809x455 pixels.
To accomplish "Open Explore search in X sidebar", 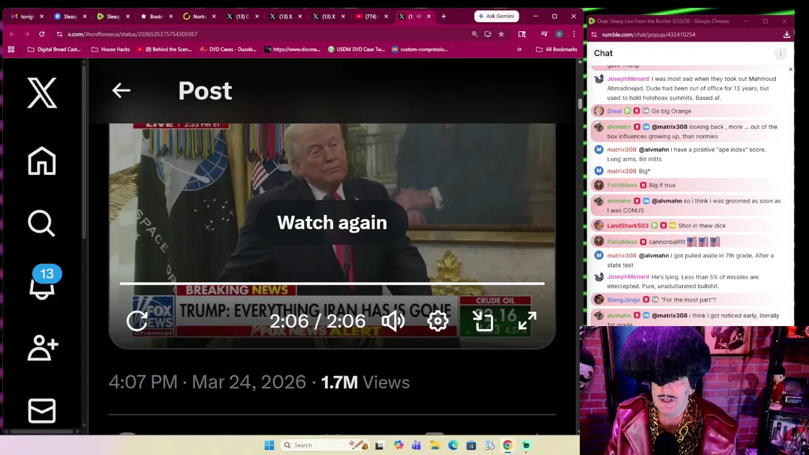I will click(42, 223).
